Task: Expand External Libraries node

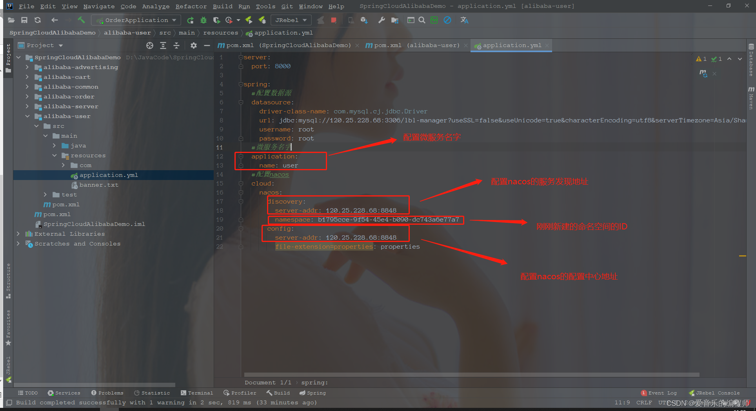Action: point(18,234)
